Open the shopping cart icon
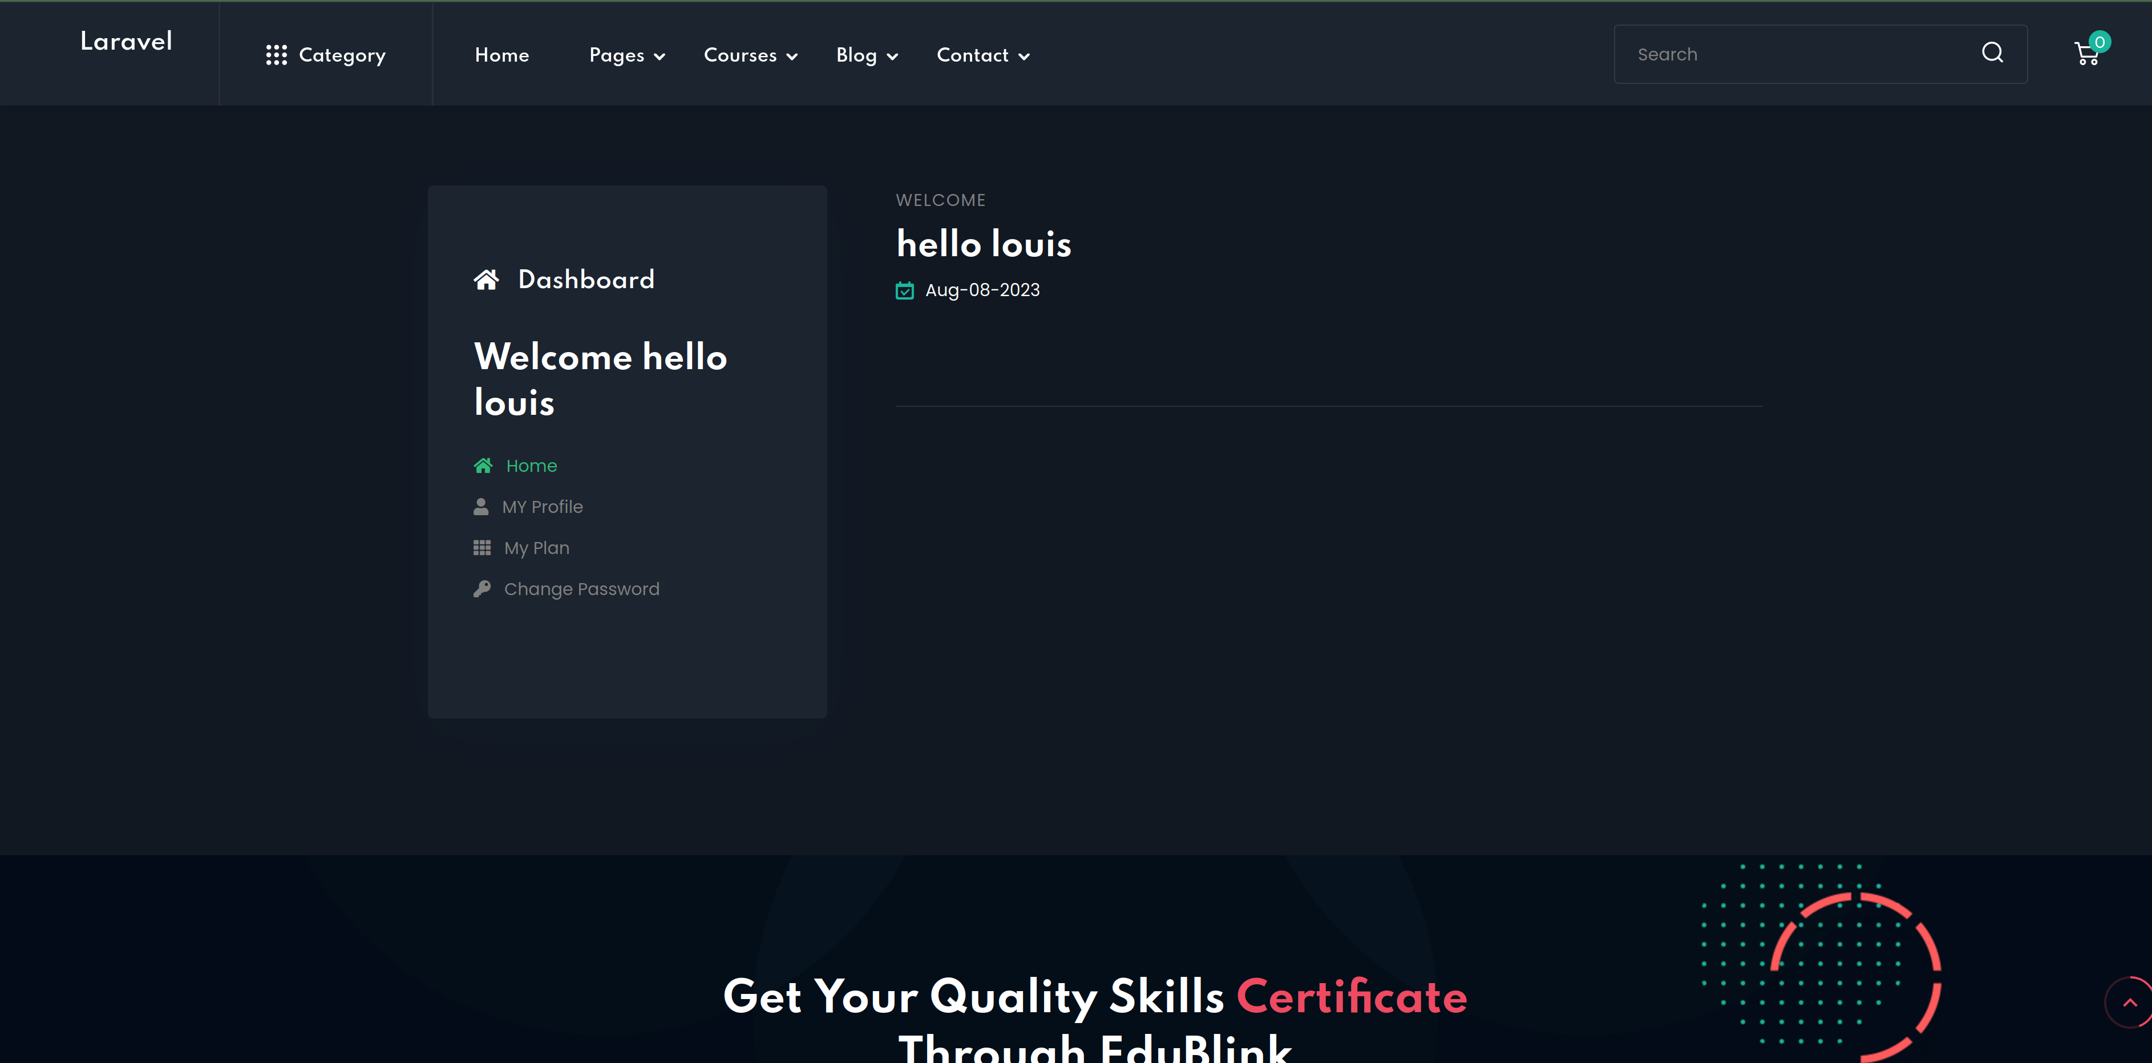Image resolution: width=2152 pixels, height=1063 pixels. pos(2087,54)
